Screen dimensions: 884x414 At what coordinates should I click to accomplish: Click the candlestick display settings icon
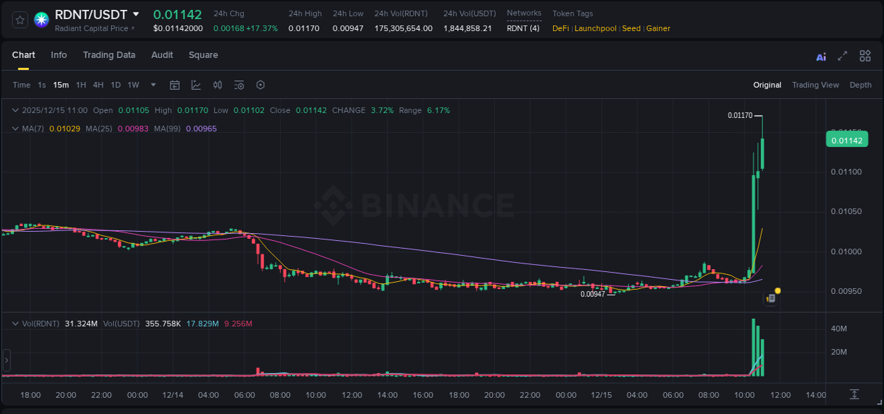click(218, 85)
